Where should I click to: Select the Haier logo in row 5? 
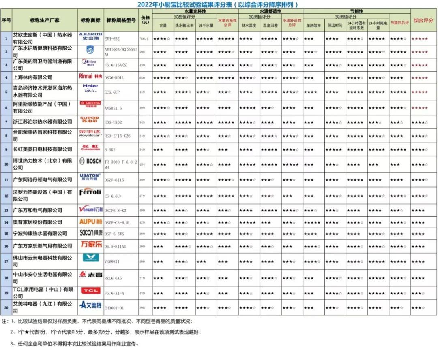(x=90, y=88)
